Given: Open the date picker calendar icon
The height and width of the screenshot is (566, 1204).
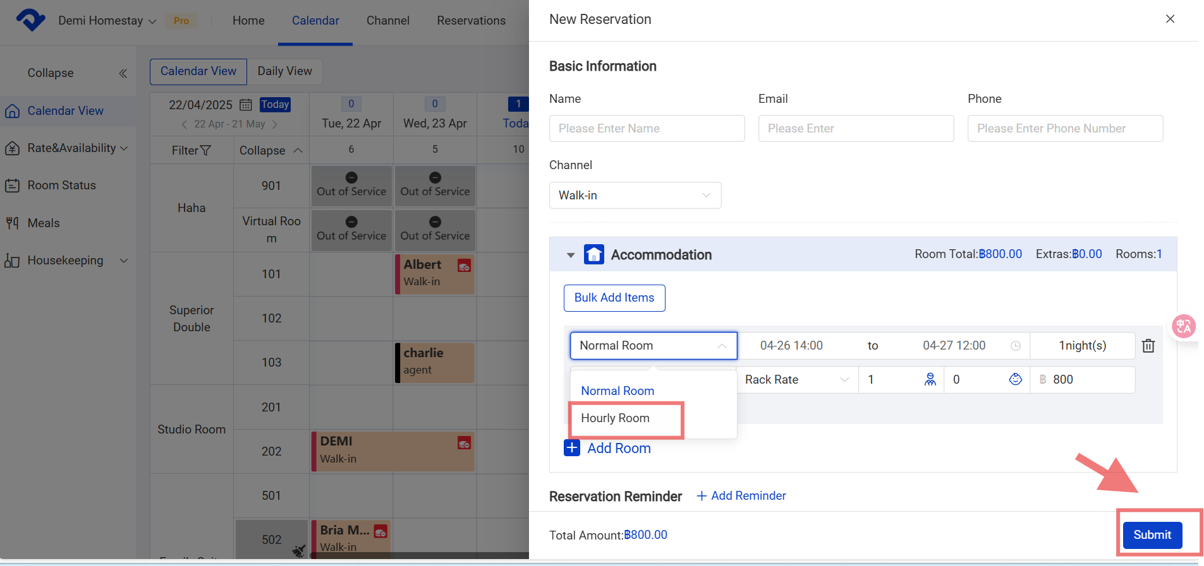Looking at the screenshot, I should click(246, 105).
